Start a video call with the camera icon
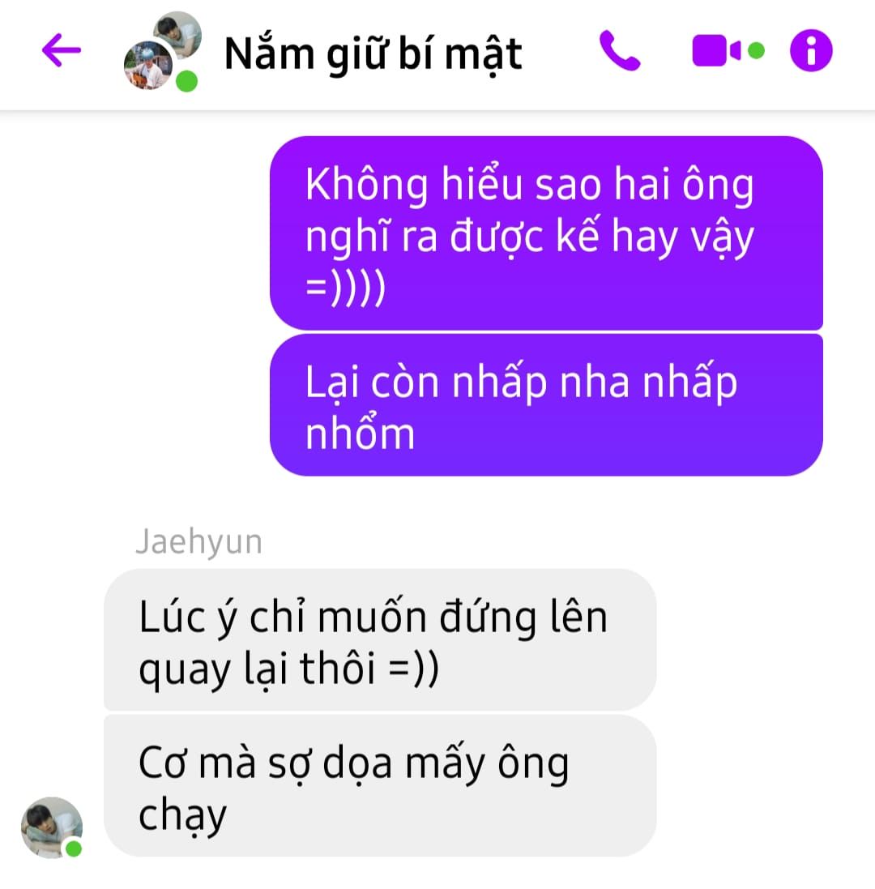 point(716,50)
